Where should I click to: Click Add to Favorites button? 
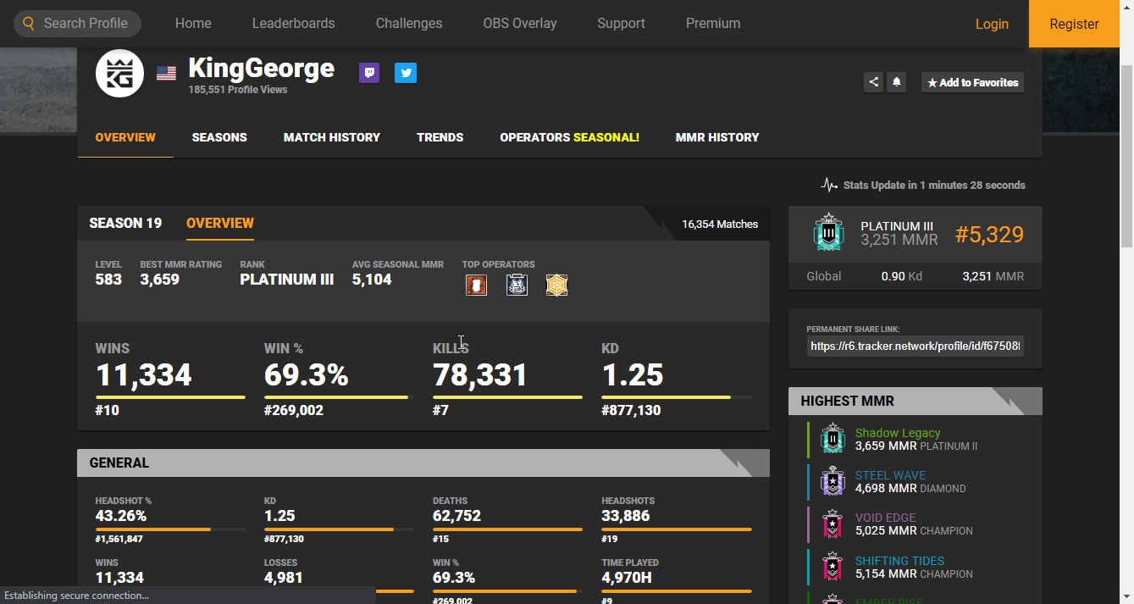click(x=972, y=82)
